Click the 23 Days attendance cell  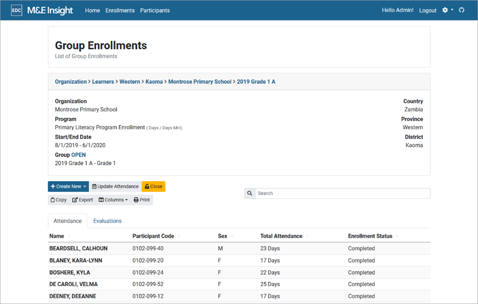tap(270, 248)
